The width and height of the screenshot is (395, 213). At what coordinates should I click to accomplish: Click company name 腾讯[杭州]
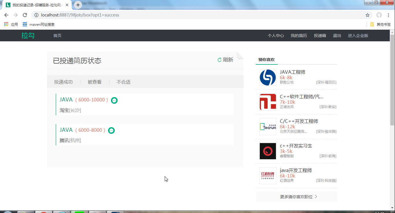70,140
